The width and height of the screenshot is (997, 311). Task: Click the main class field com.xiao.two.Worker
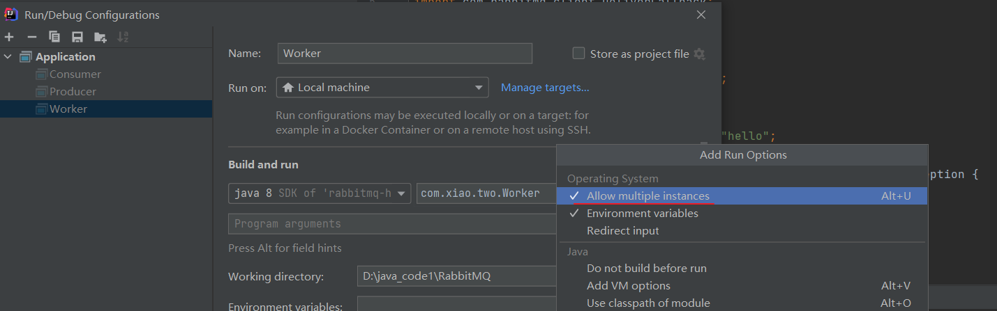click(486, 193)
